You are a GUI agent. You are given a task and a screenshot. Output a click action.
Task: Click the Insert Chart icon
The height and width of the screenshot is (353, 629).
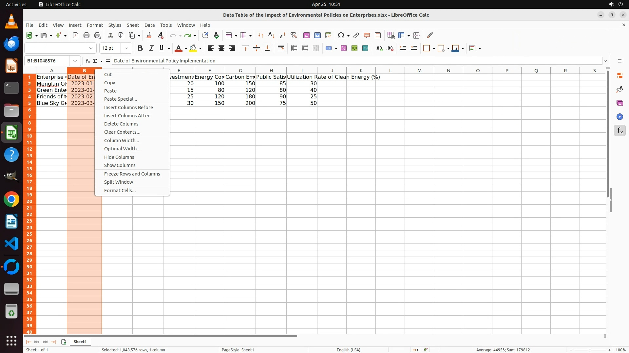317,35
